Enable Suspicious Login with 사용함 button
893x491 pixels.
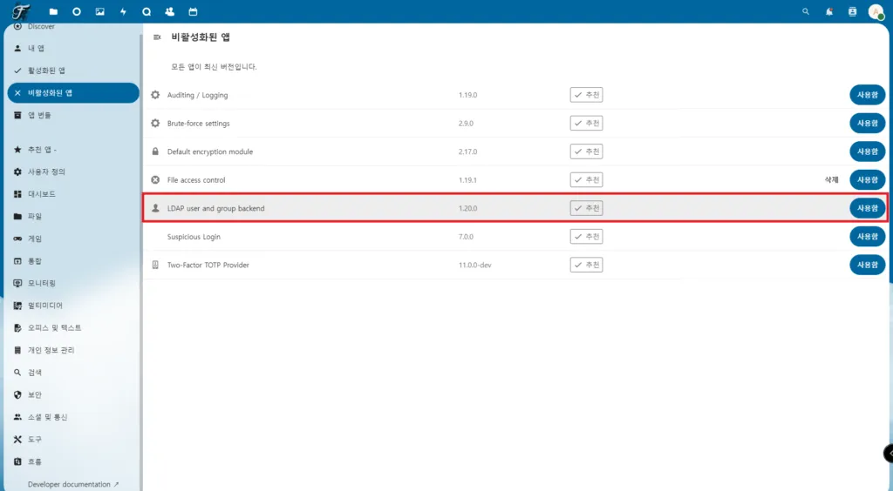tap(868, 237)
